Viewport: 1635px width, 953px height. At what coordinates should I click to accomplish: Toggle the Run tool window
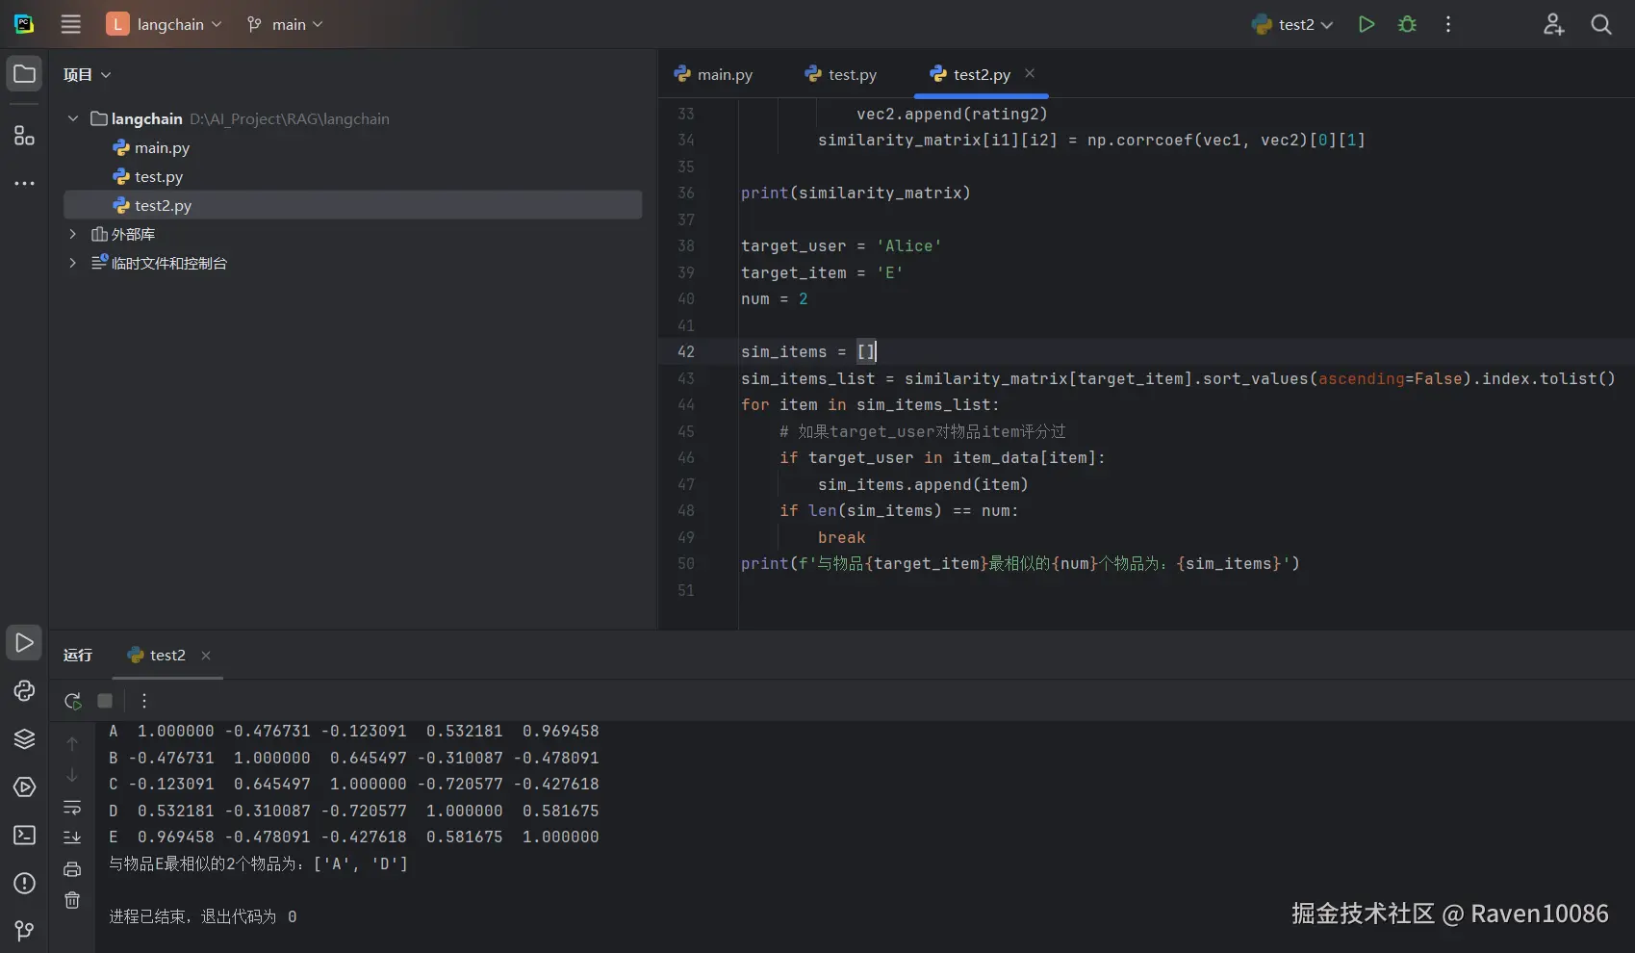coord(24,642)
